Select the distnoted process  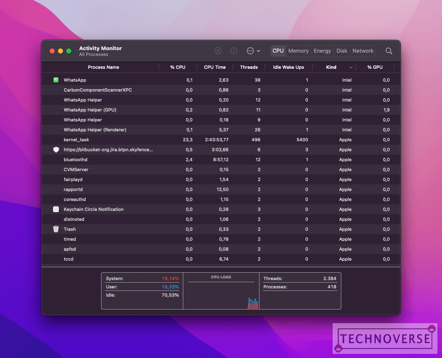coord(74,219)
